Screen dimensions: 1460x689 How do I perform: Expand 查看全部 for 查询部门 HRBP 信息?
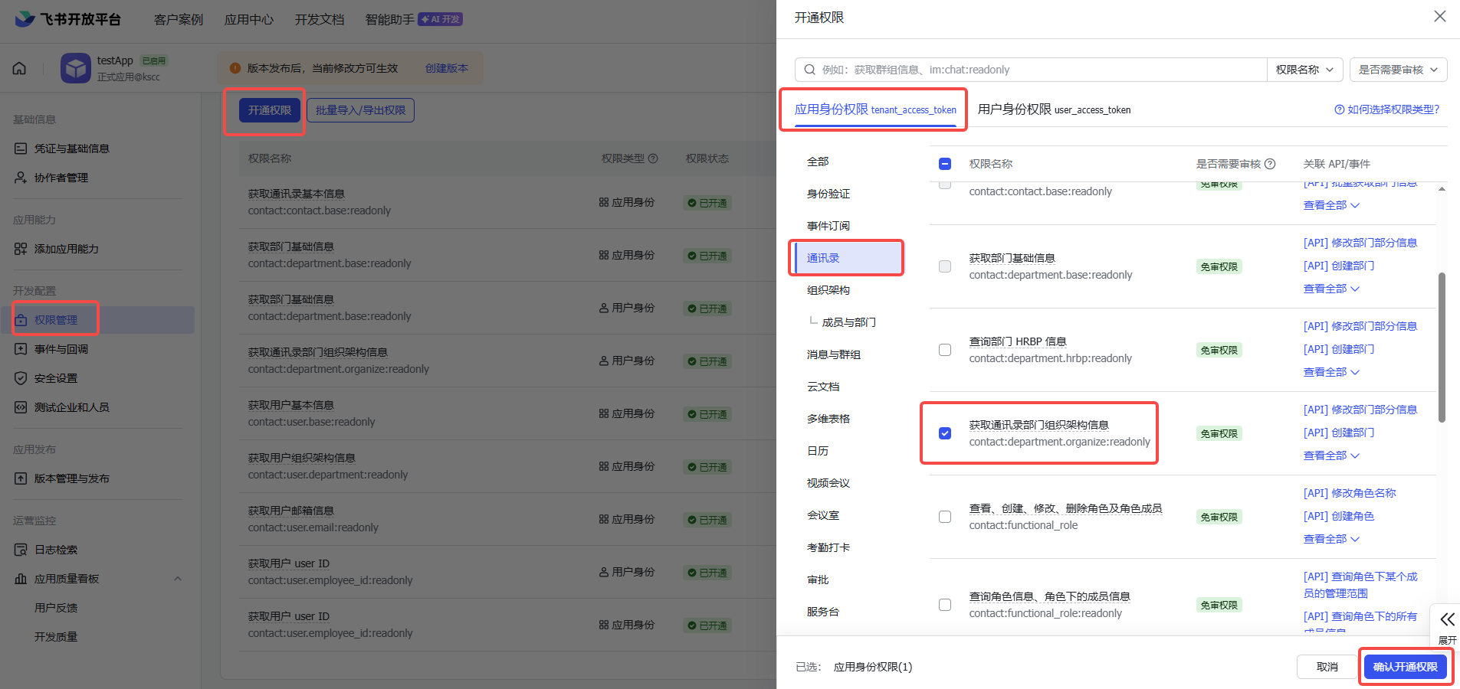[x=1331, y=372]
